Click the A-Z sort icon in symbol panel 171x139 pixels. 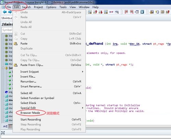[x=5, y=126]
